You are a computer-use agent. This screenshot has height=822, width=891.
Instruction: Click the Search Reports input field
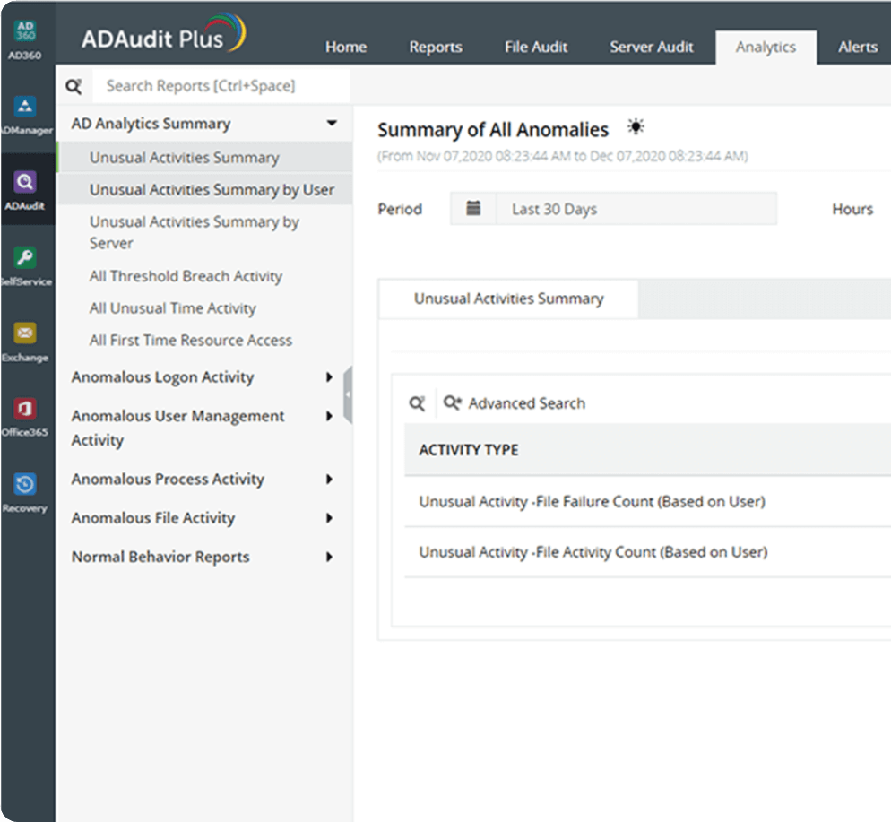[220, 86]
